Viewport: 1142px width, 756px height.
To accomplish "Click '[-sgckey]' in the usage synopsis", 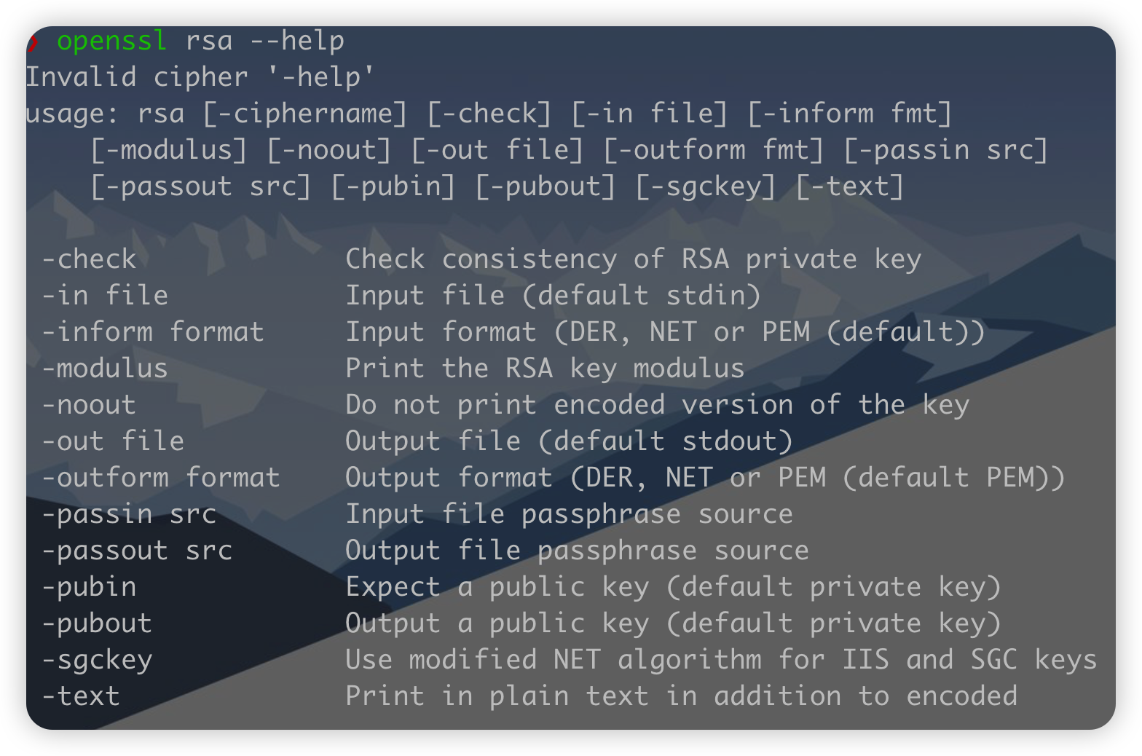I will pyautogui.click(x=705, y=186).
